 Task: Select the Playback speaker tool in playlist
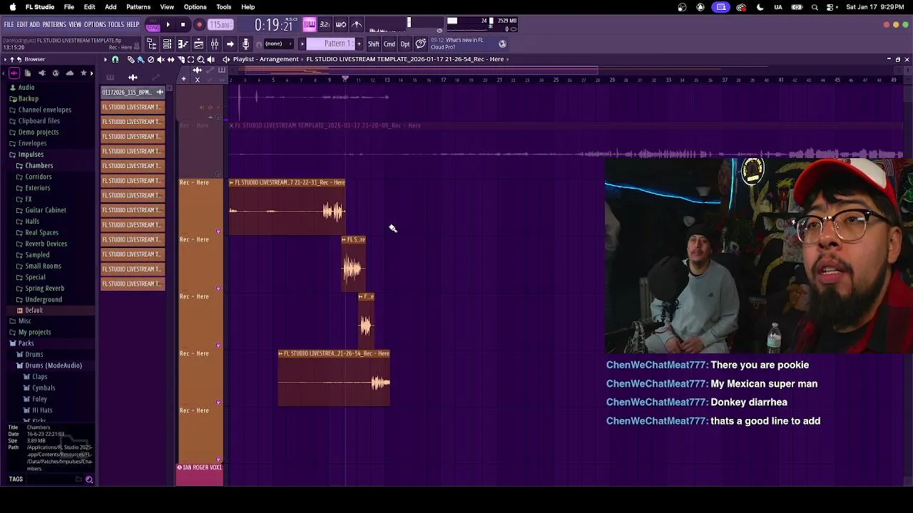pos(210,59)
